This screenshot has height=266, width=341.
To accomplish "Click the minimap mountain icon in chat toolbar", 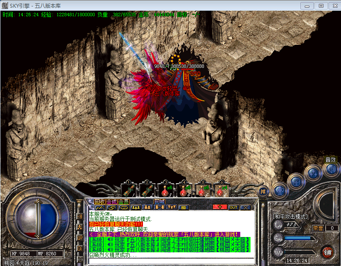I will coord(100,208).
